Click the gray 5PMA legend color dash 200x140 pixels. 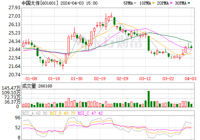click(x=135, y=3)
